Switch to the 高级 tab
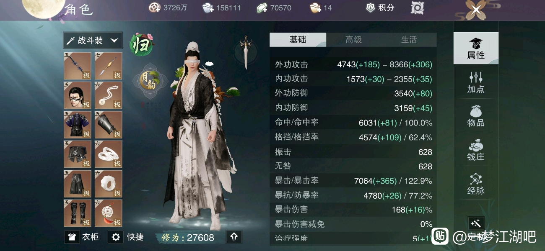545x251 pixels. tap(353, 40)
